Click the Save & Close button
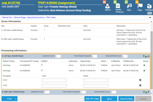The width and height of the screenshot is (153, 102). click(x=126, y=99)
